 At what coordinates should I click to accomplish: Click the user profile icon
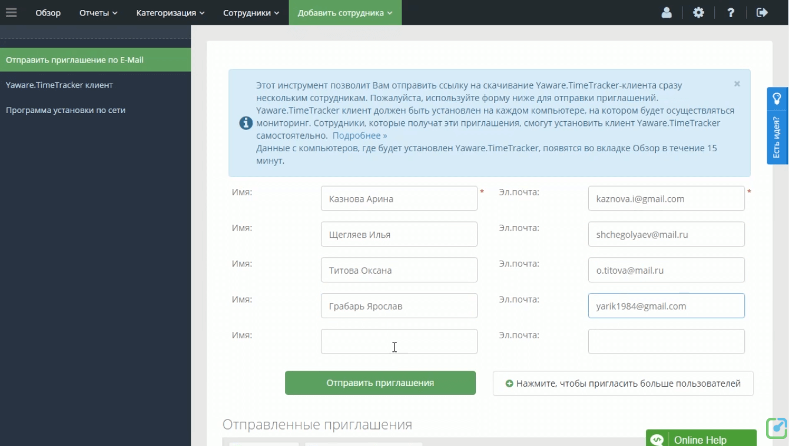(667, 12)
